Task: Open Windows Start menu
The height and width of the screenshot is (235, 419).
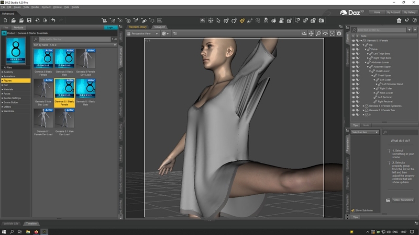Action: pos(4,232)
